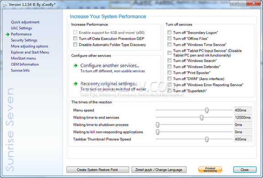Check Turn off "Windows Defender"
Screen dimensions: 263x178
(x=169, y=66)
